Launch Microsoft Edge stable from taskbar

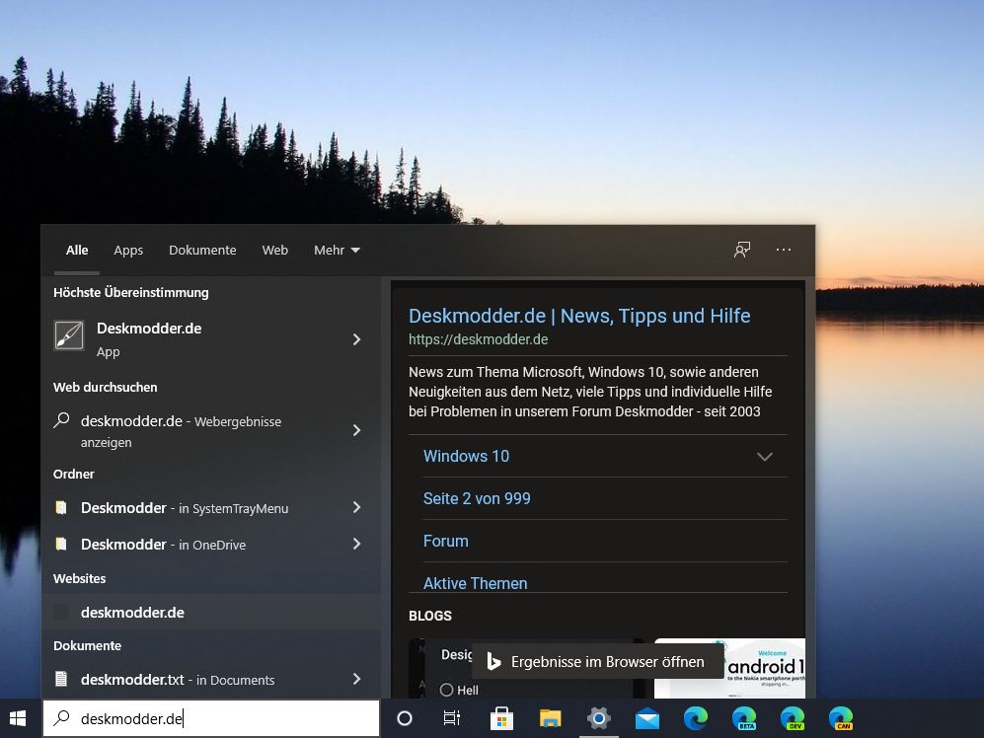(696, 718)
